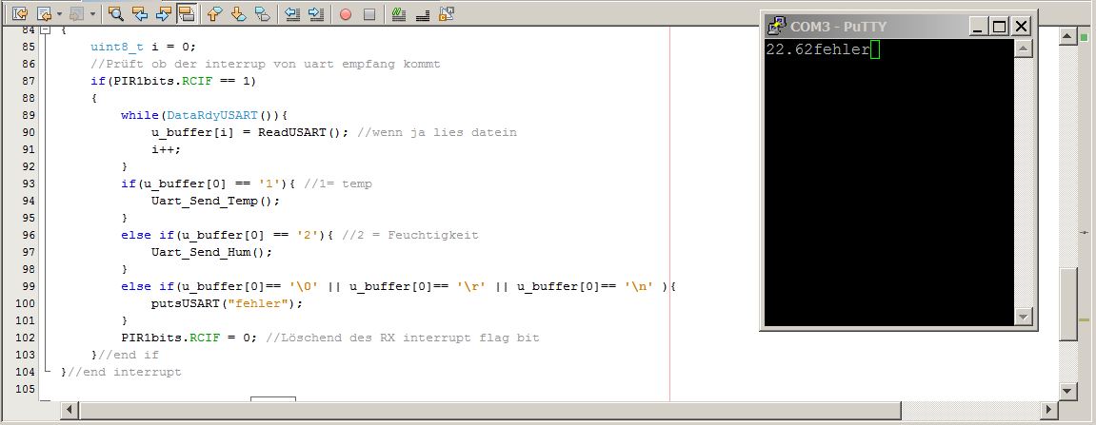The height and width of the screenshot is (425, 1096).
Task: Switch to the header/source file
Action: click(x=446, y=13)
